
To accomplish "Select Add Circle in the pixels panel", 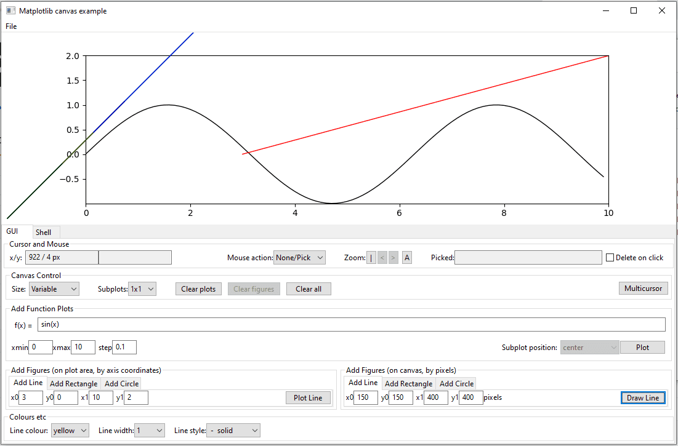I will pos(456,383).
